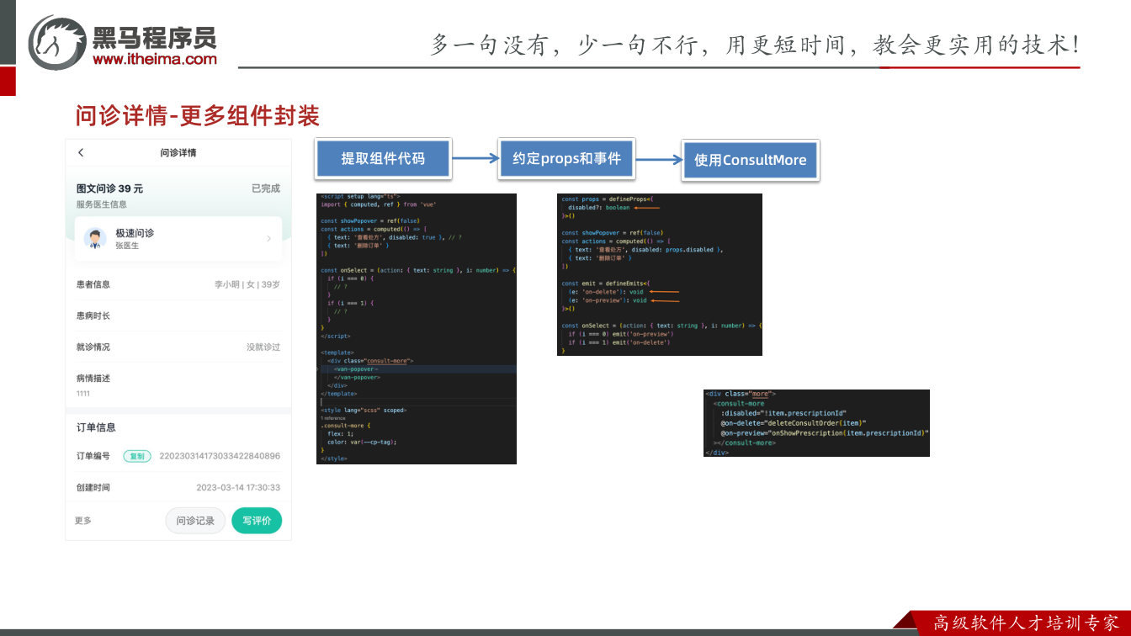Click the 李小明 | 女 | 39岁 value
The image size is (1131, 636).
pyautogui.click(x=247, y=284)
